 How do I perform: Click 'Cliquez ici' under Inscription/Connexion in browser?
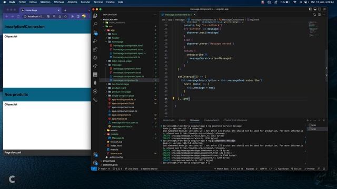pos(11,37)
